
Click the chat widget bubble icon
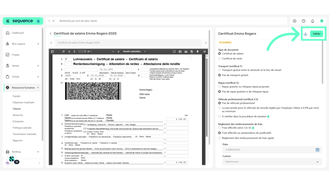[x=12, y=159]
